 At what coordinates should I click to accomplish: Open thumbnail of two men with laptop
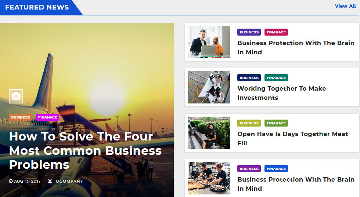[209, 42]
